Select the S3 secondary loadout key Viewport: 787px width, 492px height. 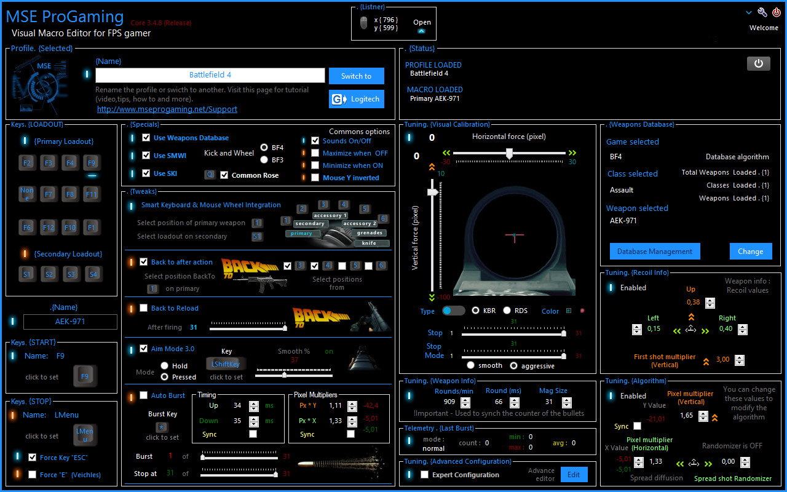coord(71,274)
